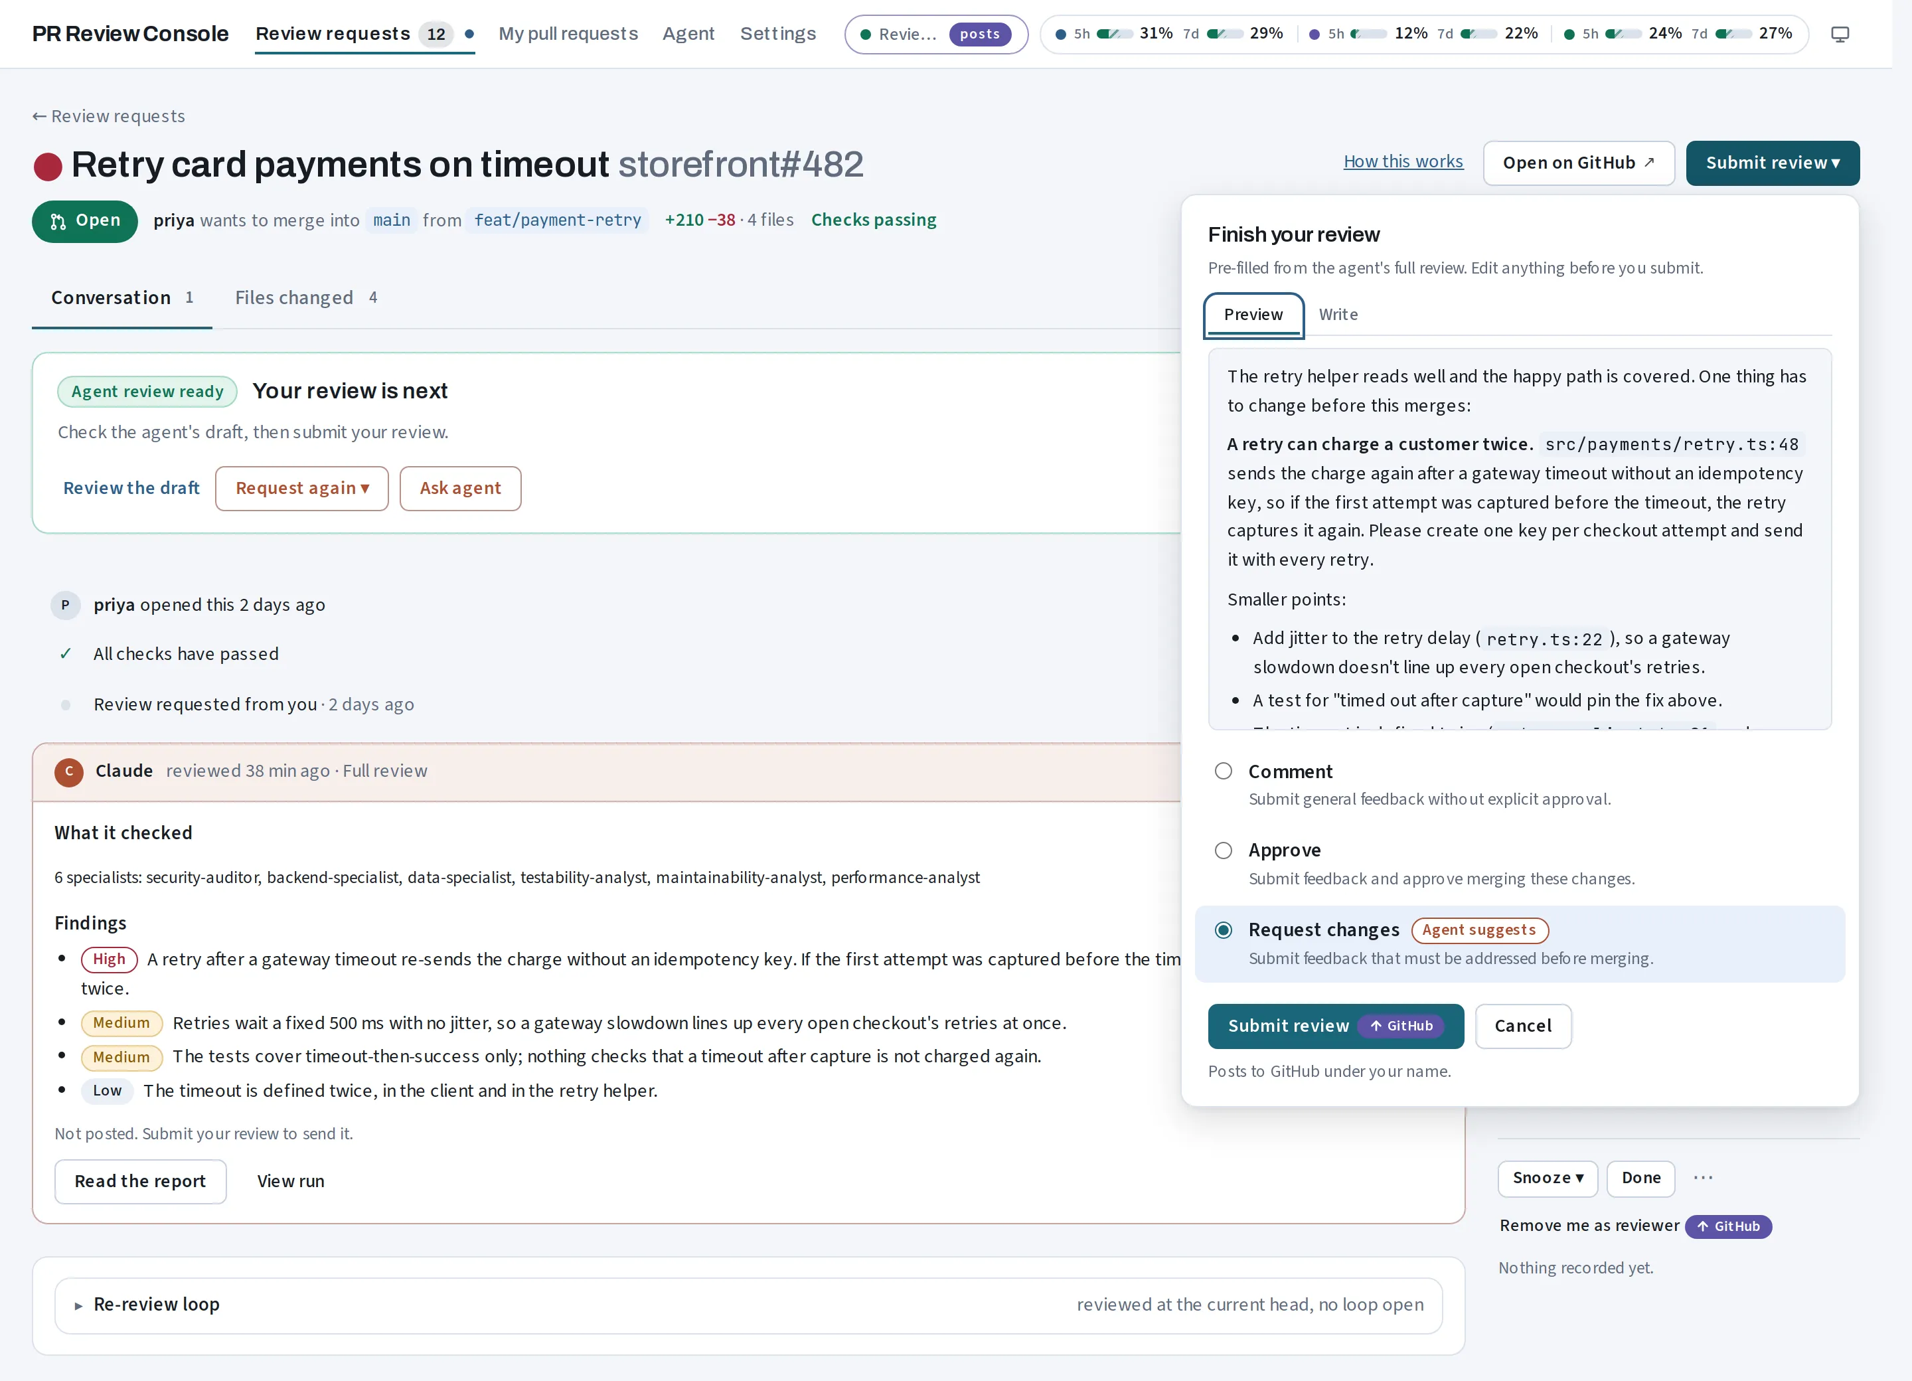
Task: Click Cancel in the review panel
Action: click(x=1522, y=1026)
